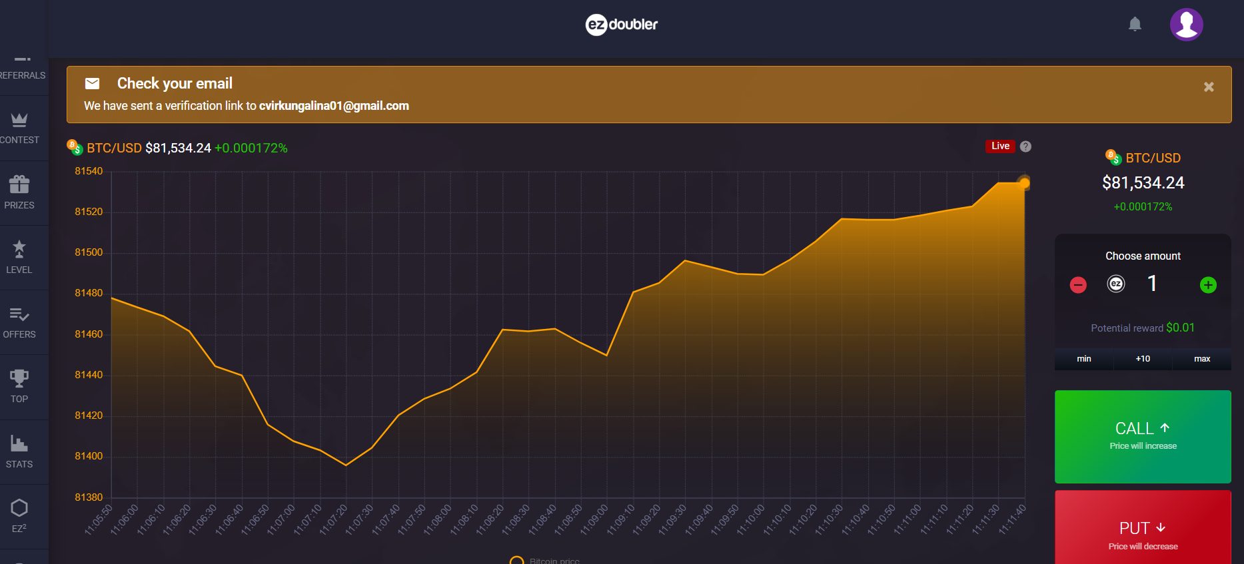Open the Contest crown section
Image resolution: width=1244 pixels, height=564 pixels.
coord(19,128)
